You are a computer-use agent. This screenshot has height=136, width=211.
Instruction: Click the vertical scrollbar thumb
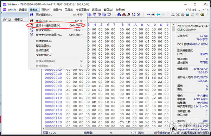(x=174, y=29)
